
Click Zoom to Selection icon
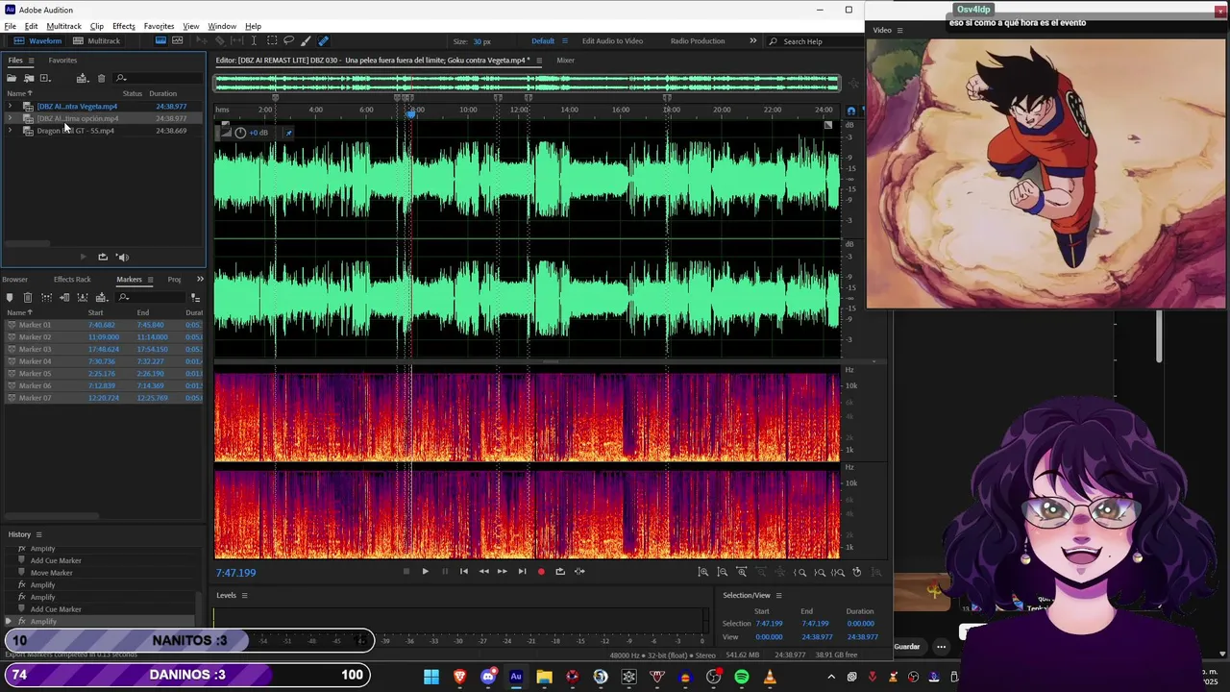click(x=838, y=572)
